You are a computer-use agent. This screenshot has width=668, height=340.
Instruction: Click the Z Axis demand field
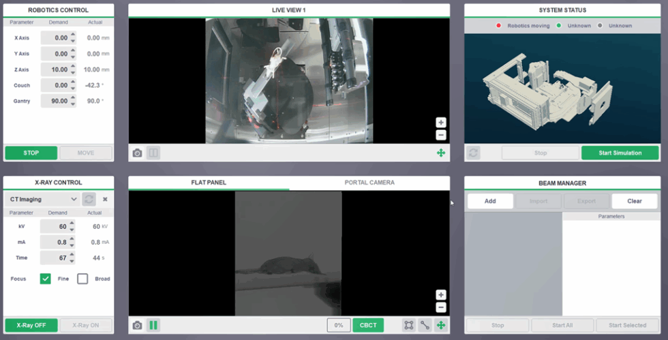point(56,69)
